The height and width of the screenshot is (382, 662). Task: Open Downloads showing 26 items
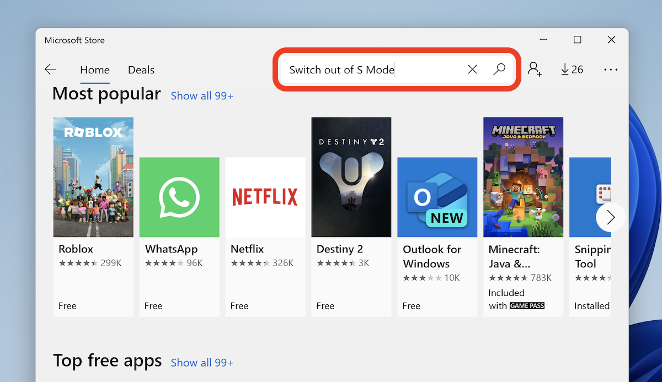tap(572, 69)
